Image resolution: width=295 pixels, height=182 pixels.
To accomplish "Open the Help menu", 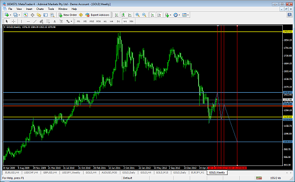I will 74,9.
